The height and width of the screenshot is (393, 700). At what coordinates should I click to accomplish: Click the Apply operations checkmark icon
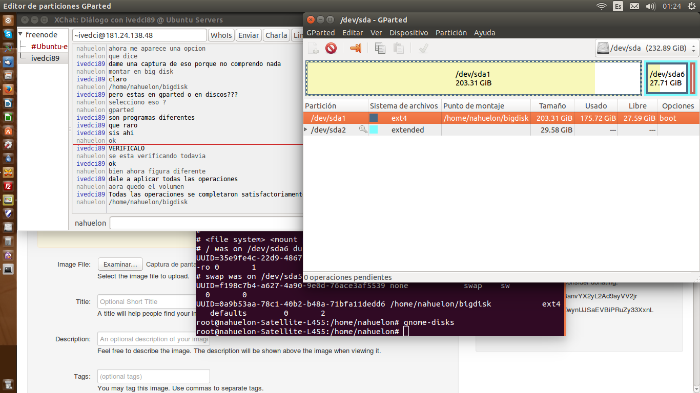click(x=423, y=49)
